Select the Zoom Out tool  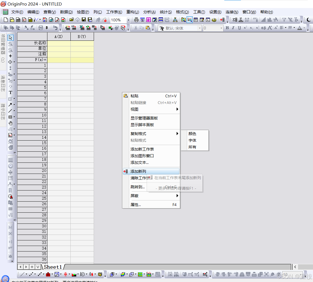tap(10, 50)
